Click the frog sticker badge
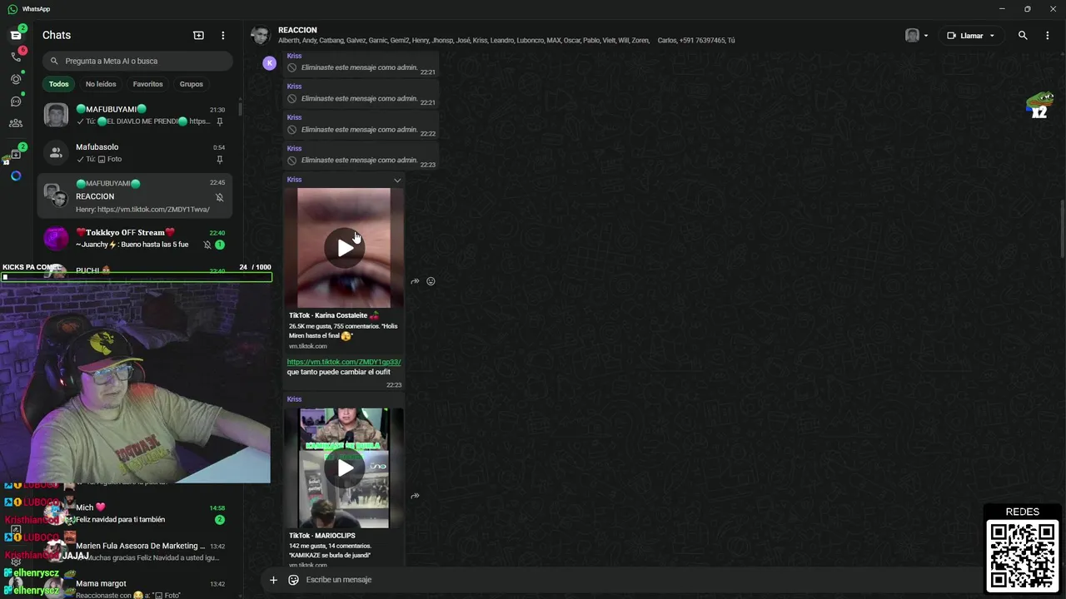This screenshot has width=1066, height=599. pyautogui.click(x=1039, y=105)
